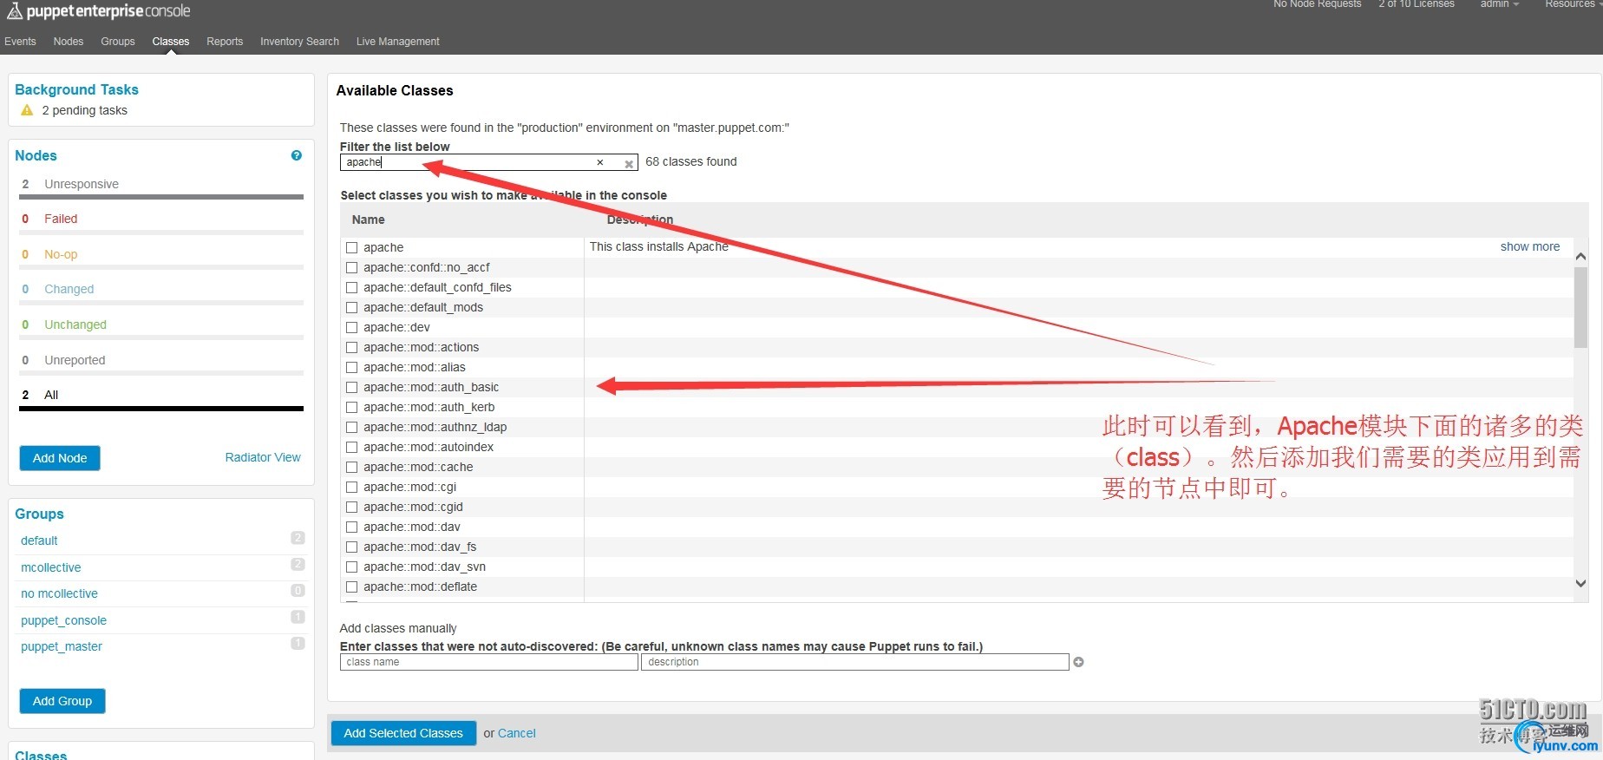Screen dimensions: 1603x760
Task: Open the puppet_master group
Action: point(62,646)
